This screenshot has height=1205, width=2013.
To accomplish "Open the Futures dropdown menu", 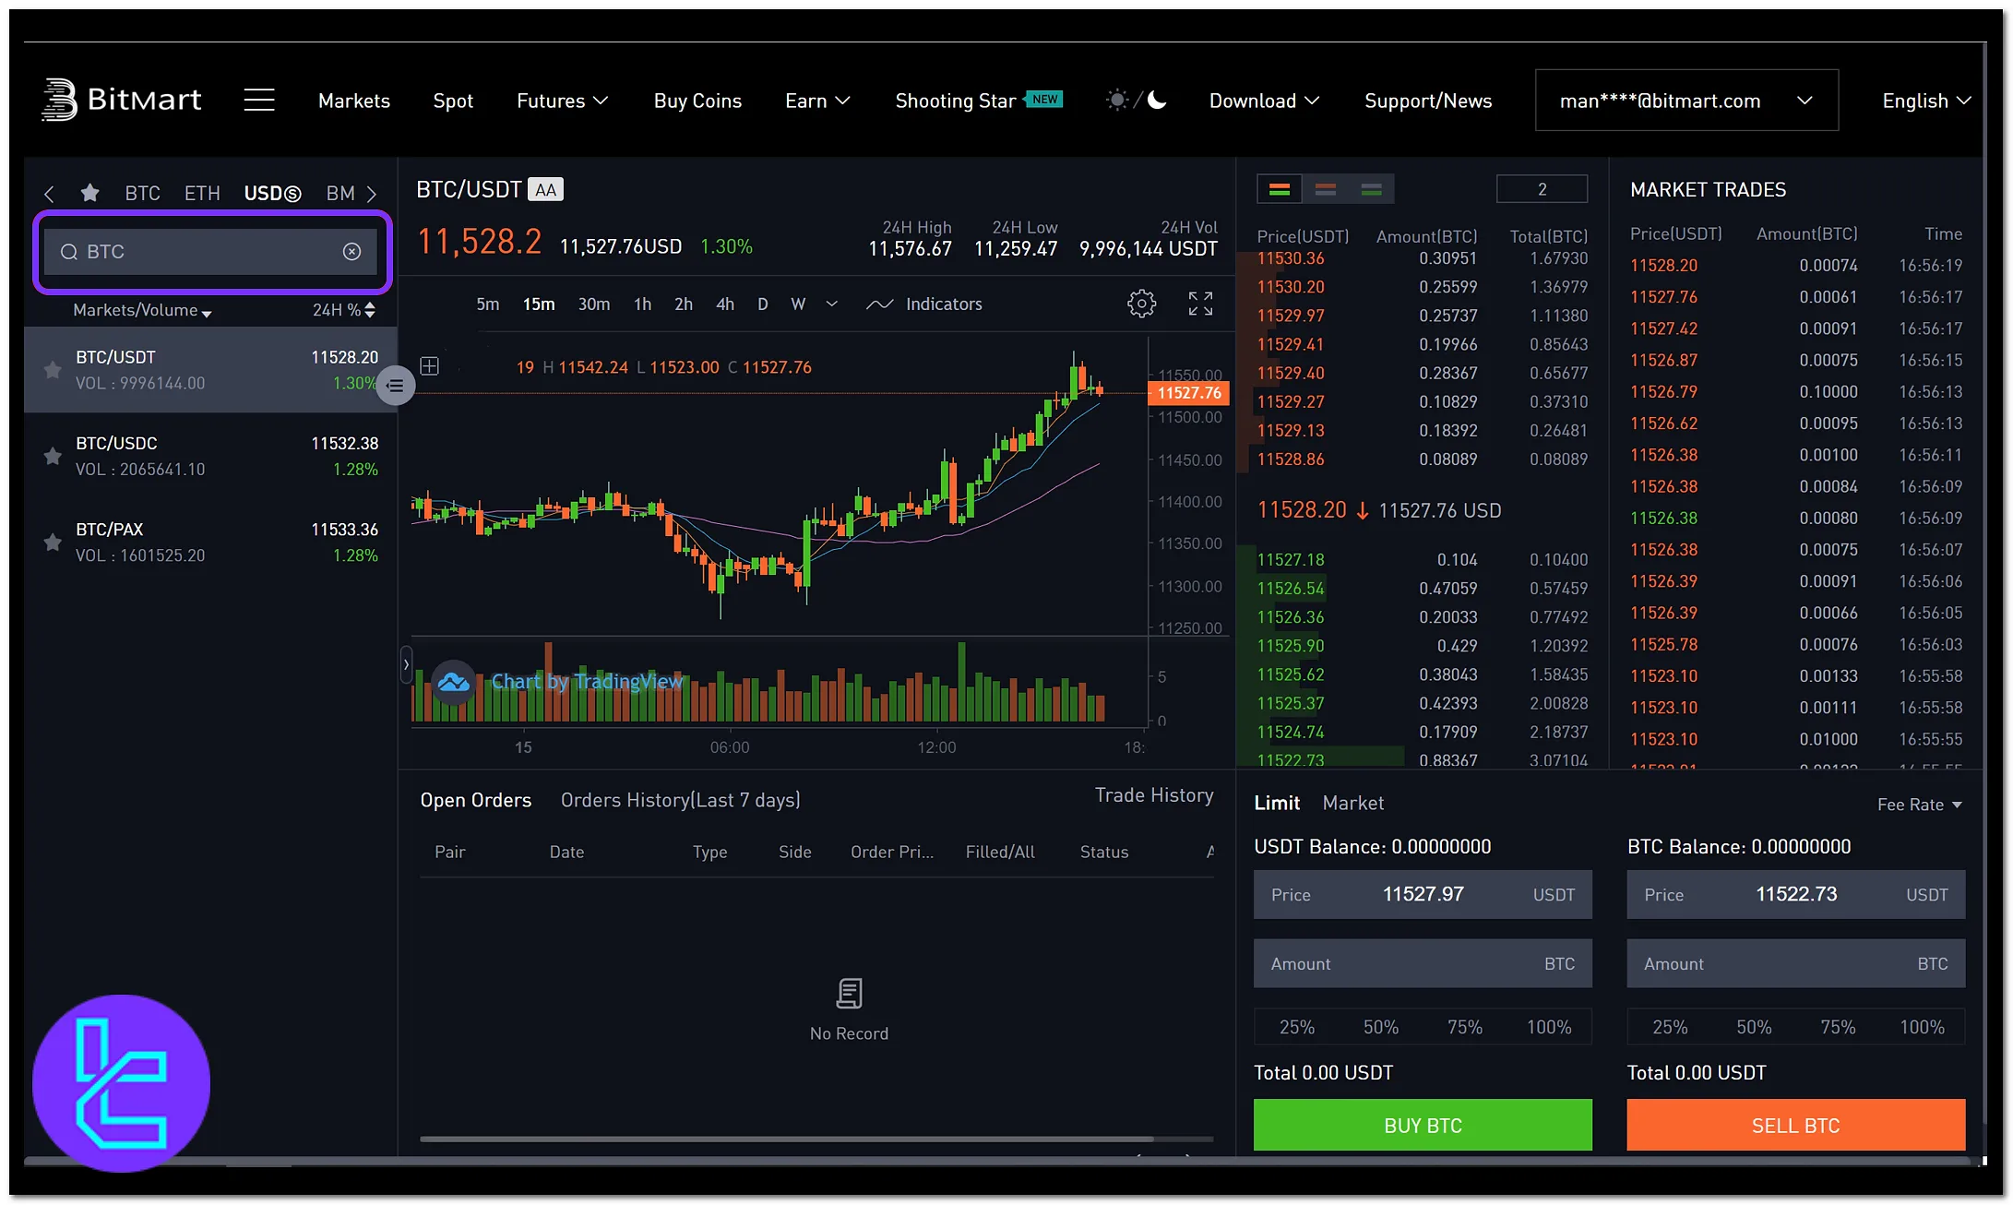I will point(562,101).
